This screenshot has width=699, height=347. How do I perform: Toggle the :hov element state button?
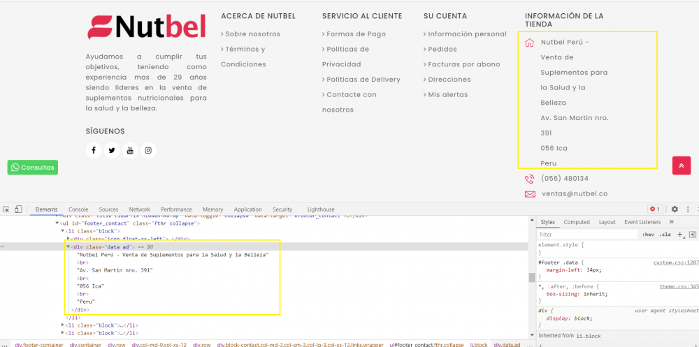click(x=648, y=235)
